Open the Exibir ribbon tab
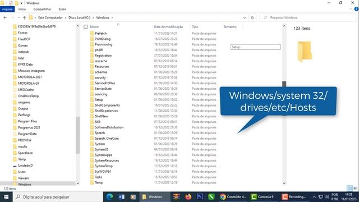Image resolution: width=359 pixels, height=202 pixels. pyautogui.click(x=62, y=9)
